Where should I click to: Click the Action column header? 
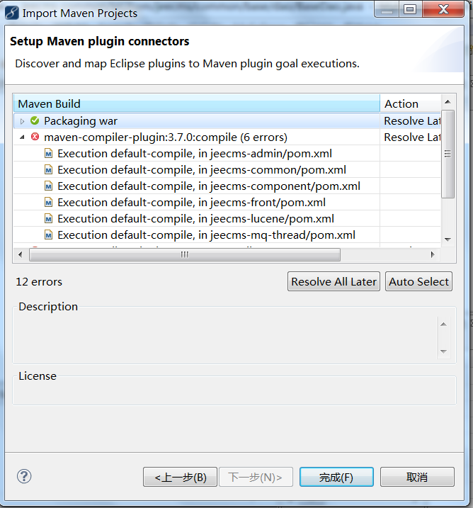pyautogui.click(x=409, y=104)
